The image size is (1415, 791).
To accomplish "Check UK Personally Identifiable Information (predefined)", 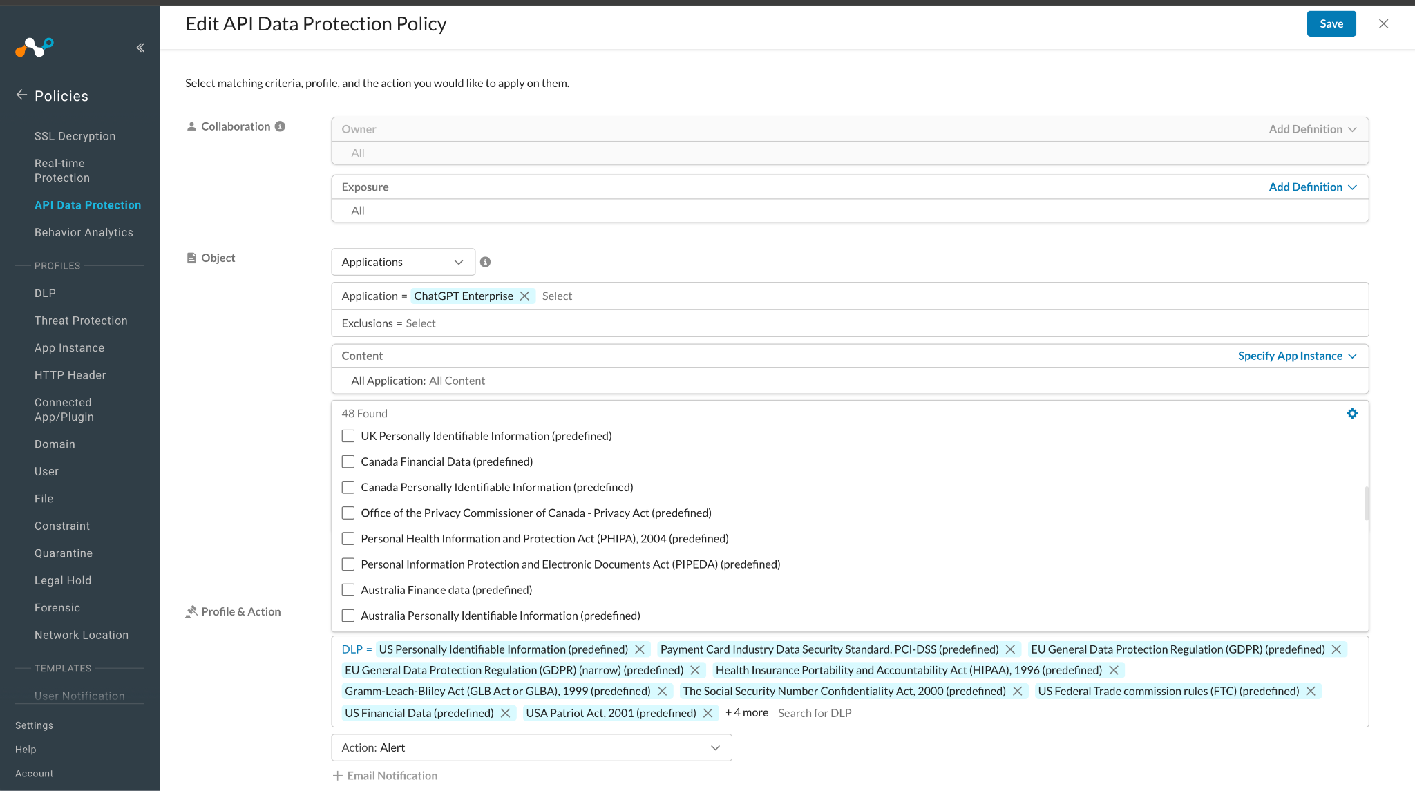I will tap(348, 436).
